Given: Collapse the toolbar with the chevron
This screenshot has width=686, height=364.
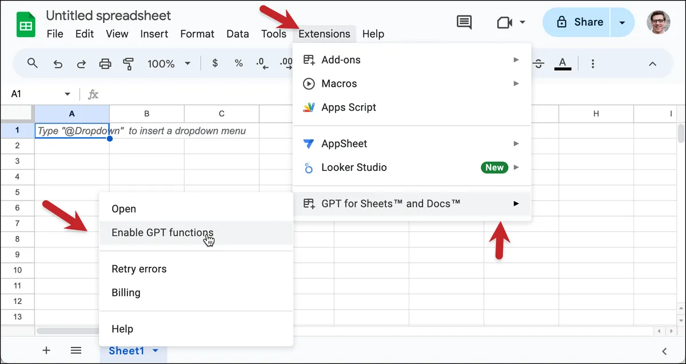Looking at the screenshot, I should pyautogui.click(x=652, y=63).
